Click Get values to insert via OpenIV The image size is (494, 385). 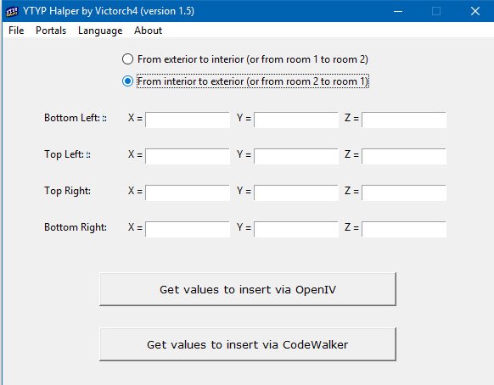[x=248, y=289]
